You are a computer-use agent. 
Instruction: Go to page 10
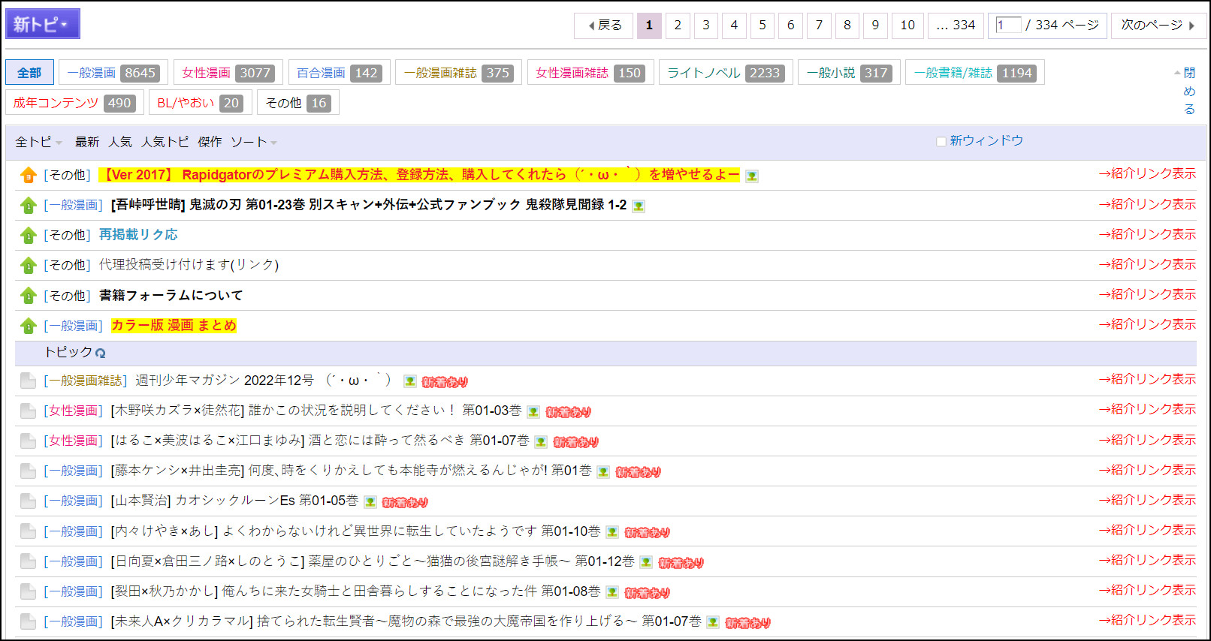907,26
